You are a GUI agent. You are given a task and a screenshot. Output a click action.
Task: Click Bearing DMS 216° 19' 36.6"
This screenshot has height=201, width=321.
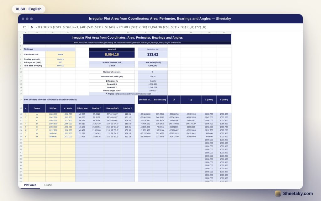click(113, 130)
